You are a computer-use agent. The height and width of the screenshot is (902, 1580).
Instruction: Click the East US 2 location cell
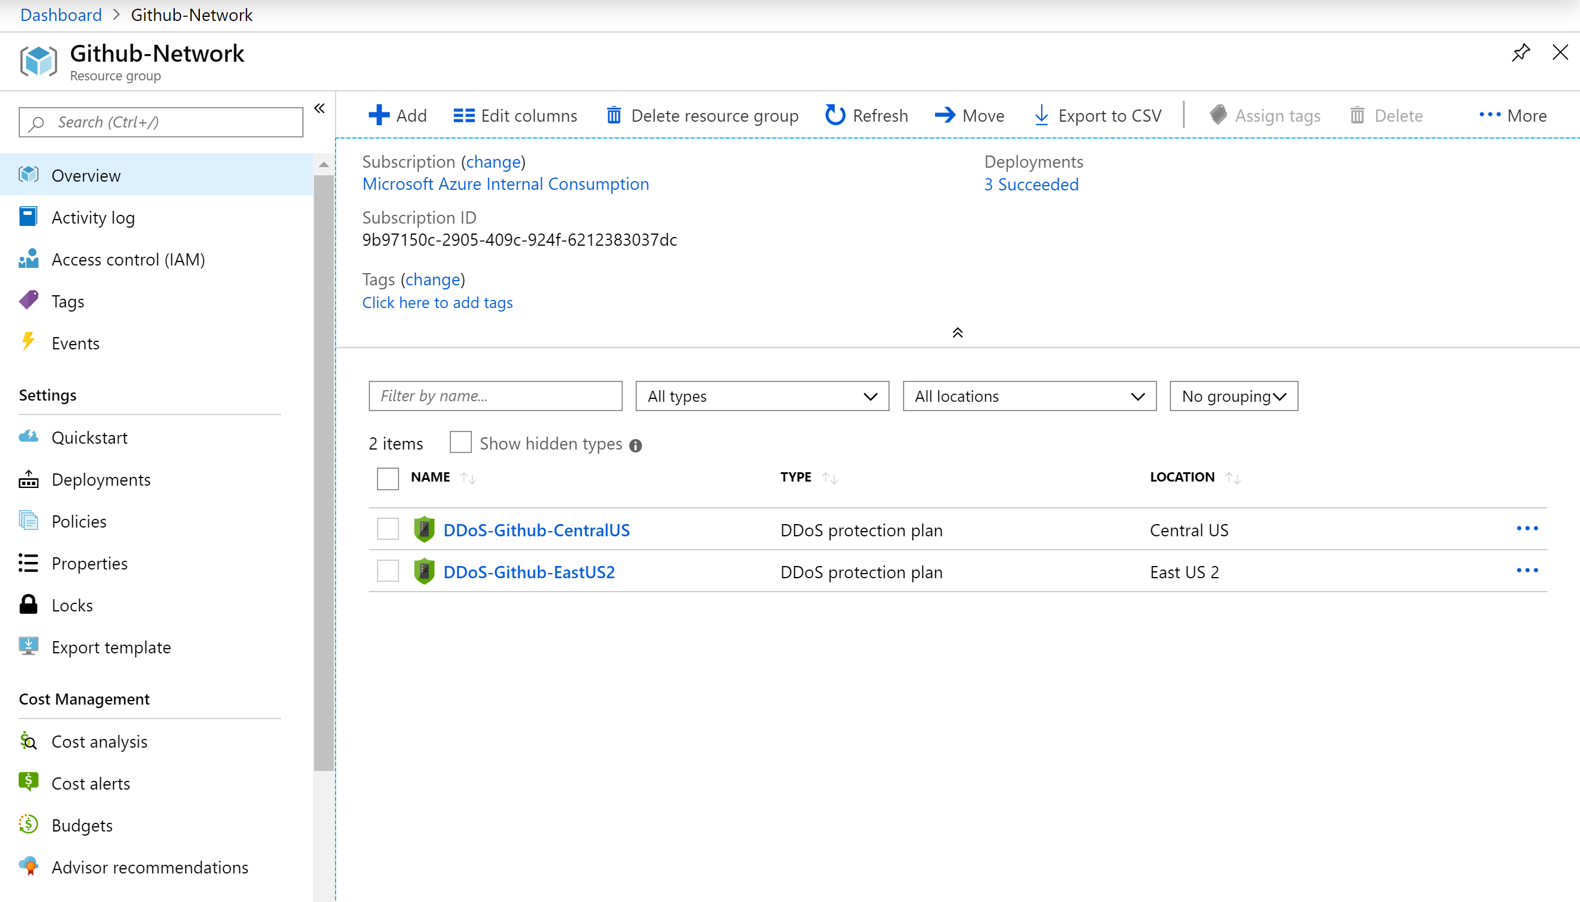coord(1184,572)
